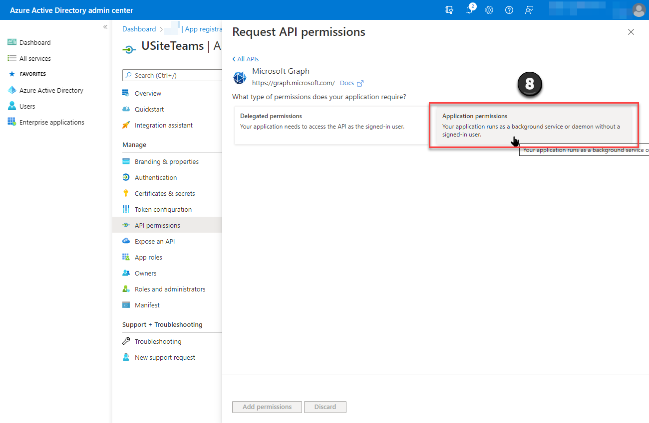This screenshot has width=649, height=423.
Task: Click the Discard button
Action: (x=325, y=407)
